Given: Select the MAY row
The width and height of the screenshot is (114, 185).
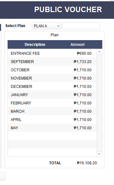Looking at the screenshot, I should tap(52, 128).
